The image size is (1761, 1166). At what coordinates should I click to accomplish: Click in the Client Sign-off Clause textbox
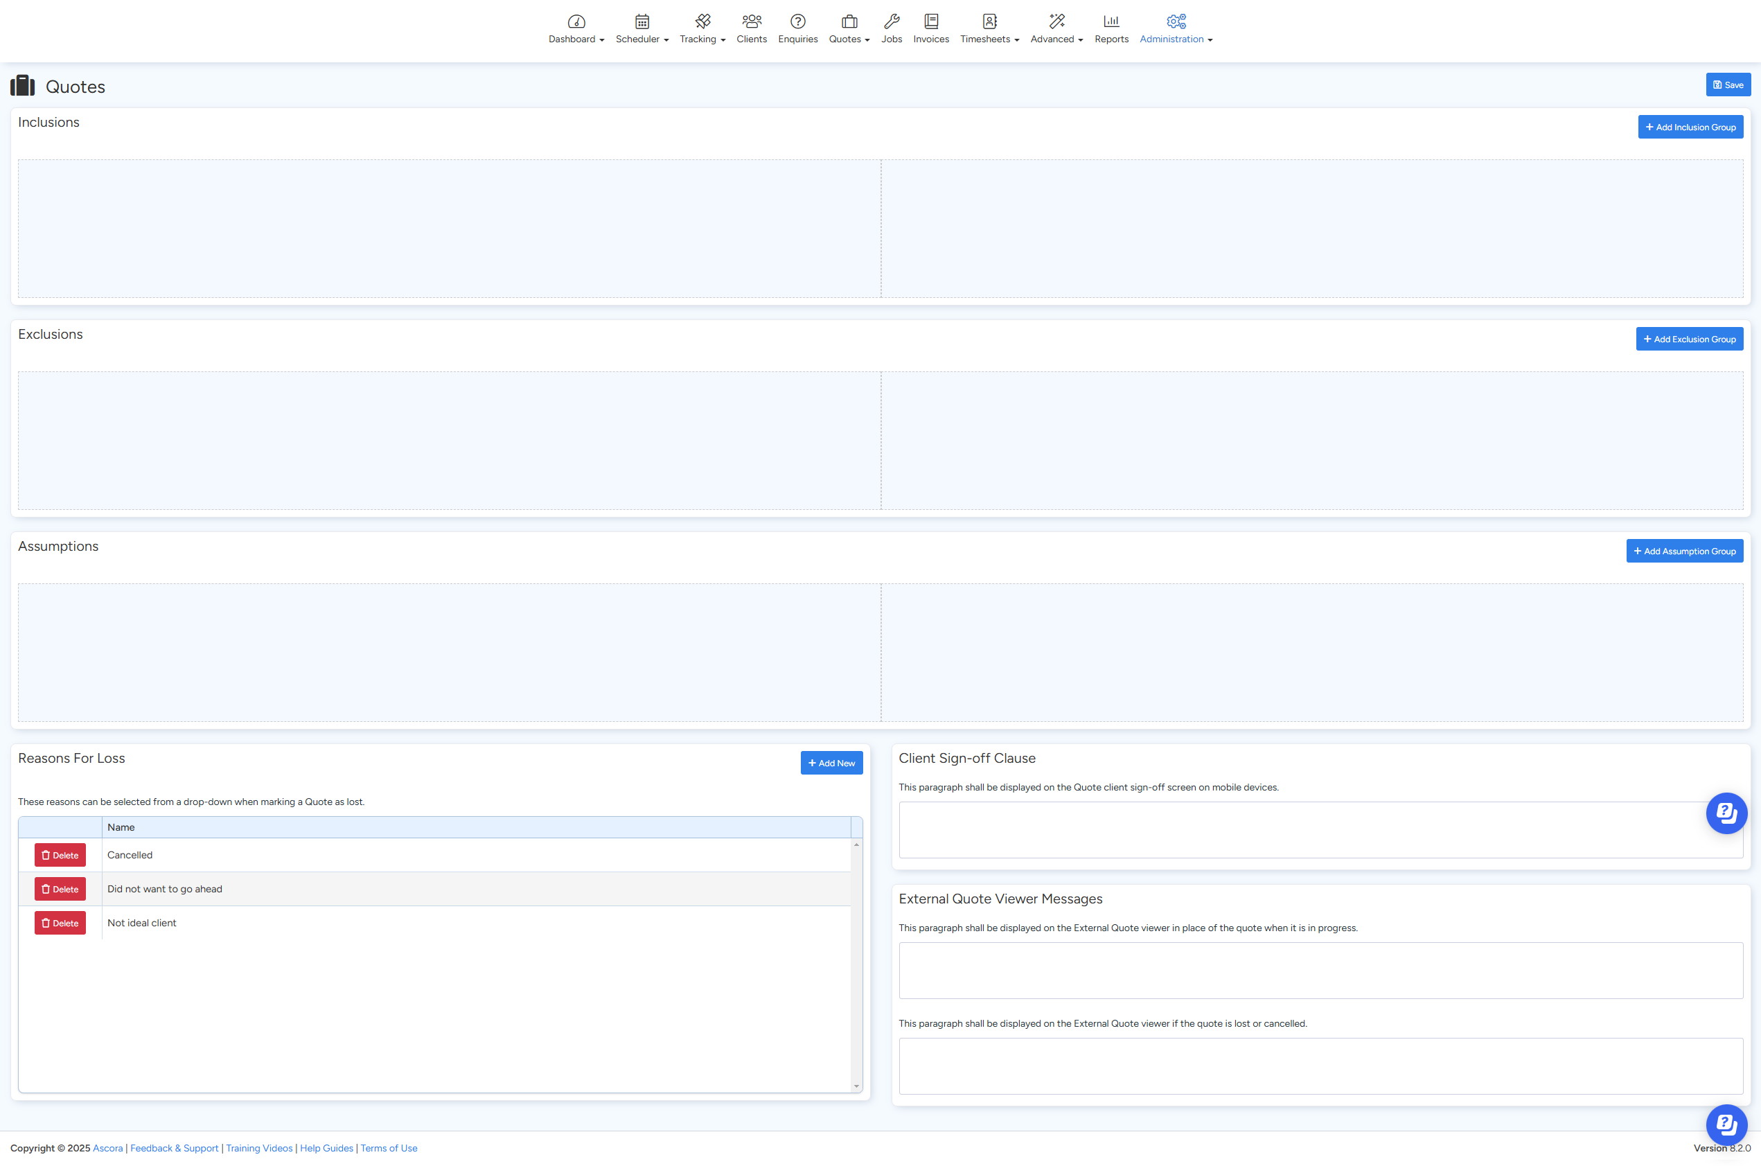pos(1309,830)
